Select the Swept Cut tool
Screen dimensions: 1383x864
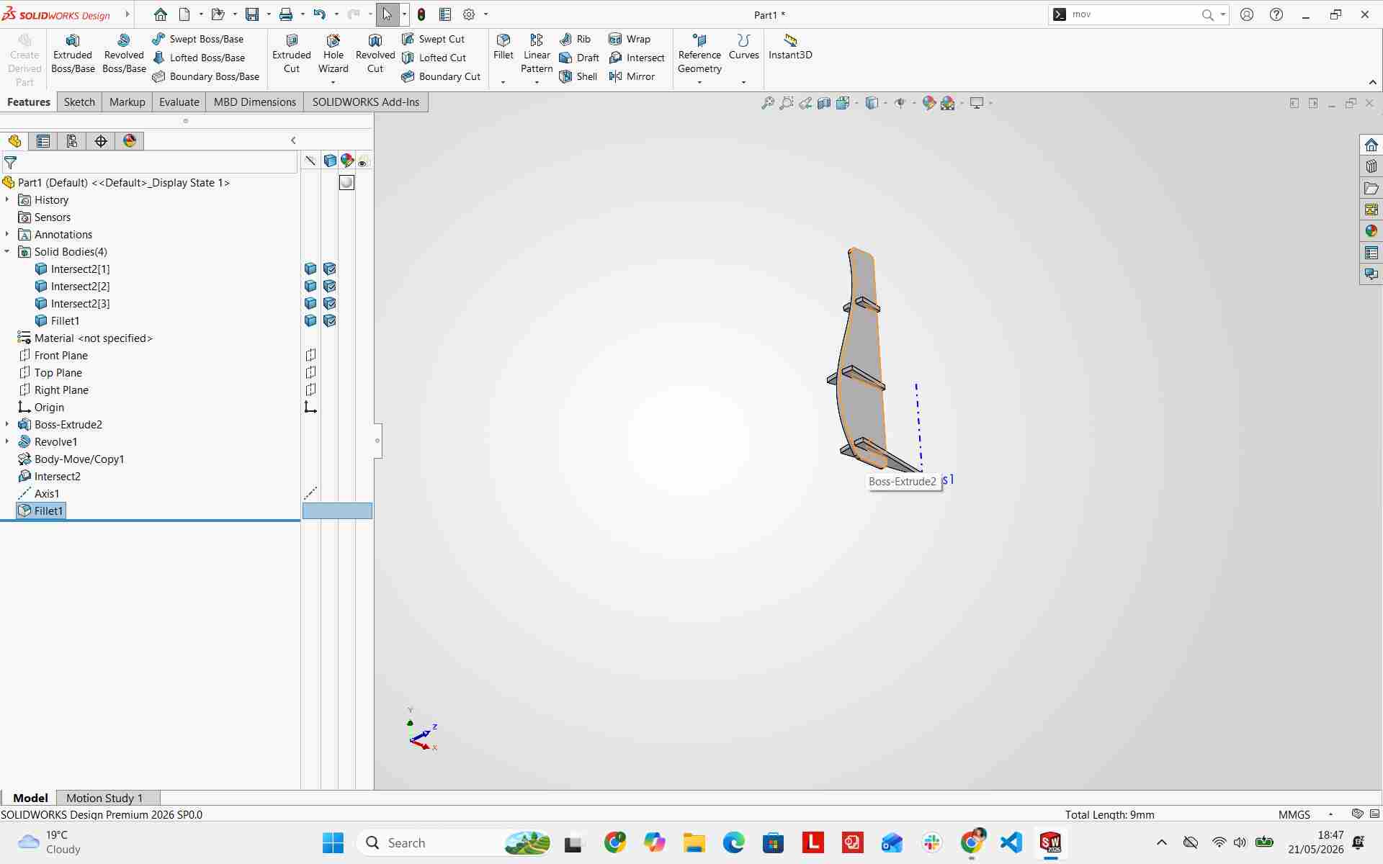click(433, 39)
